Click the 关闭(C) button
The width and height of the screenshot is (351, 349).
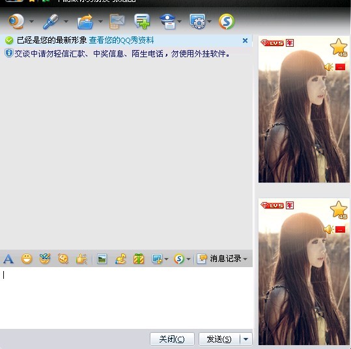[172, 339]
